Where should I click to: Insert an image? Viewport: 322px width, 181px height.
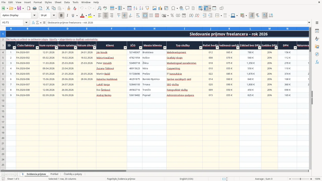coord(155,8)
